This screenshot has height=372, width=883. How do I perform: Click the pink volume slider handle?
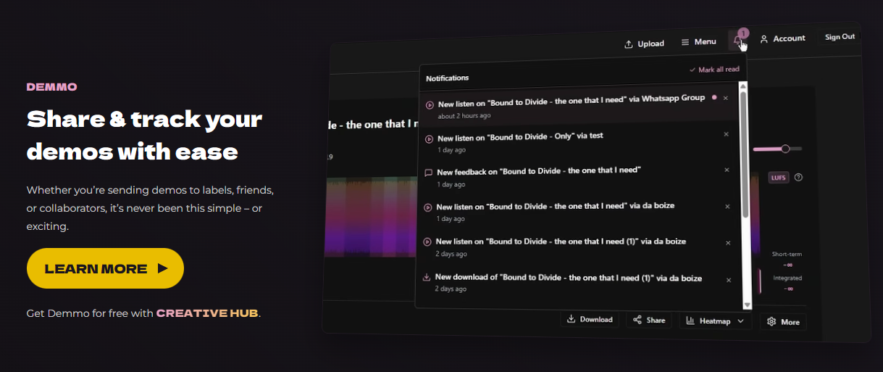click(785, 149)
